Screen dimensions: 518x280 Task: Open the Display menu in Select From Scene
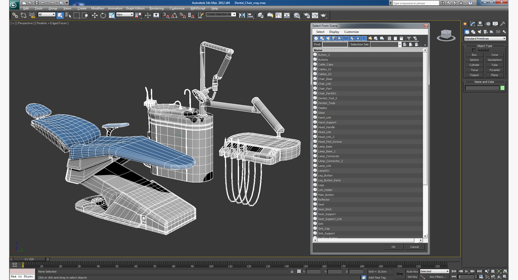coord(334,32)
